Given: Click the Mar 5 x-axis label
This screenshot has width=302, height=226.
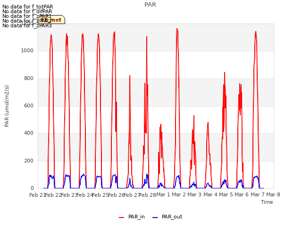Looking at the screenshot, I should (x=226, y=194).
